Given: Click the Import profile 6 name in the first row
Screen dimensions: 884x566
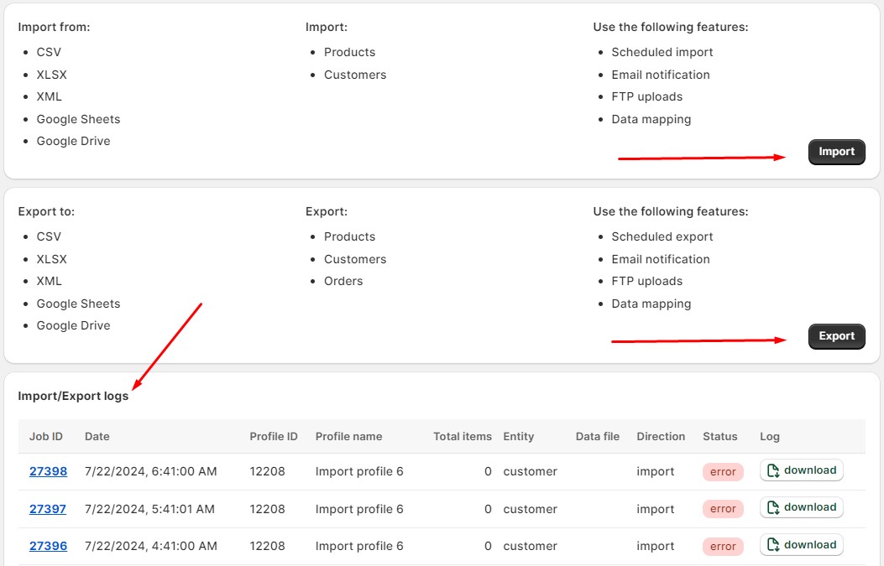Looking at the screenshot, I should click(x=359, y=471).
